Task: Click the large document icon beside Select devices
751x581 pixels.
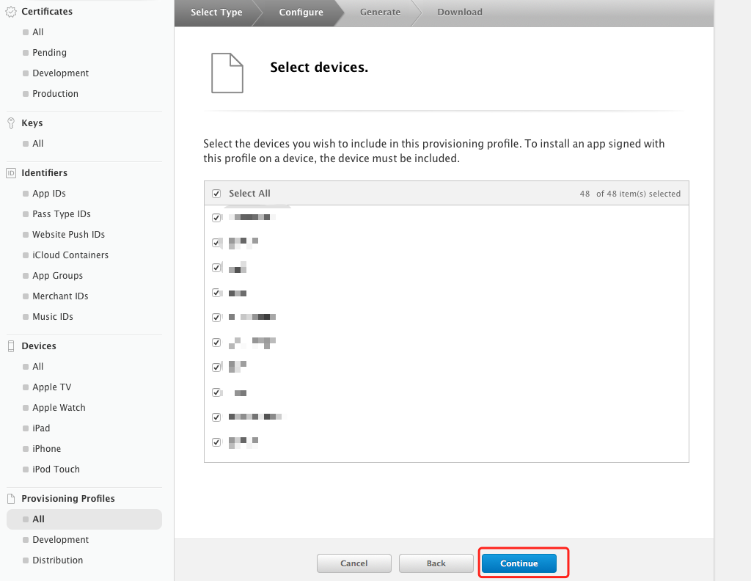Action: pyautogui.click(x=227, y=73)
